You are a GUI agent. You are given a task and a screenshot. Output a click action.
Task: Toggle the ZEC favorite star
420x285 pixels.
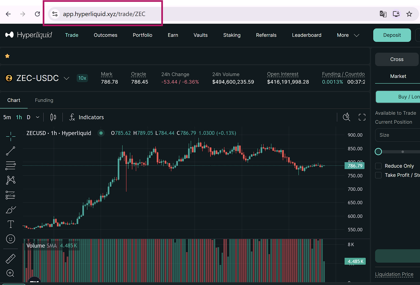point(7,56)
